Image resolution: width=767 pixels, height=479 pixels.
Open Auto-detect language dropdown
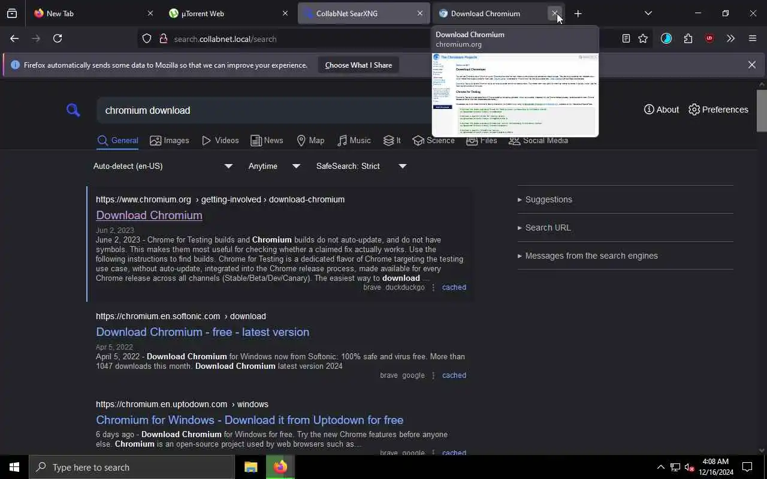tap(163, 166)
